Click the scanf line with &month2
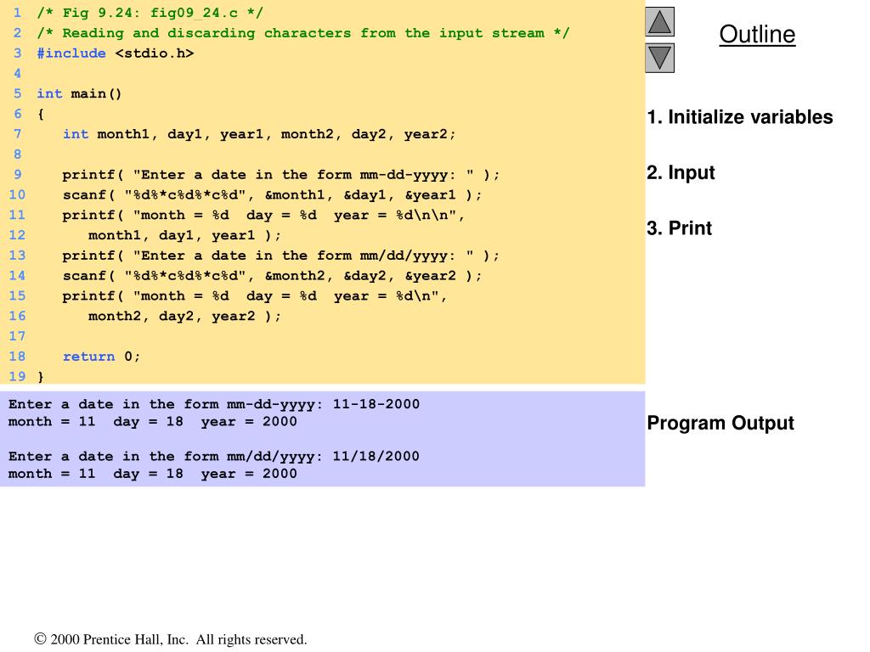The image size is (870, 652). [x=272, y=276]
